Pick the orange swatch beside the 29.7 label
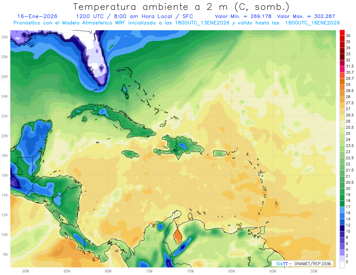 [342, 81]
